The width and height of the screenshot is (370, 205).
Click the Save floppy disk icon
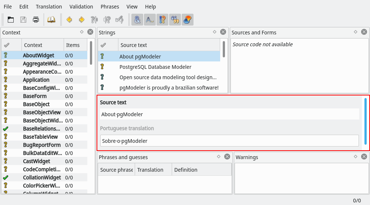point(23,20)
